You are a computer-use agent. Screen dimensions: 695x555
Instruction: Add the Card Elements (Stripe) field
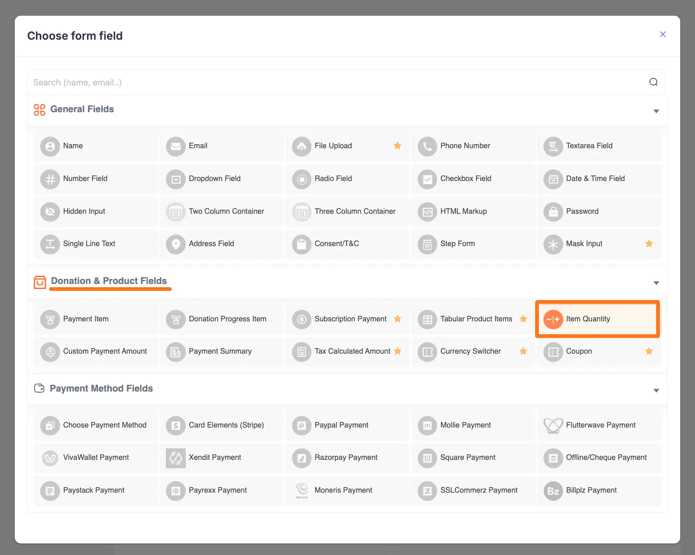(x=226, y=425)
